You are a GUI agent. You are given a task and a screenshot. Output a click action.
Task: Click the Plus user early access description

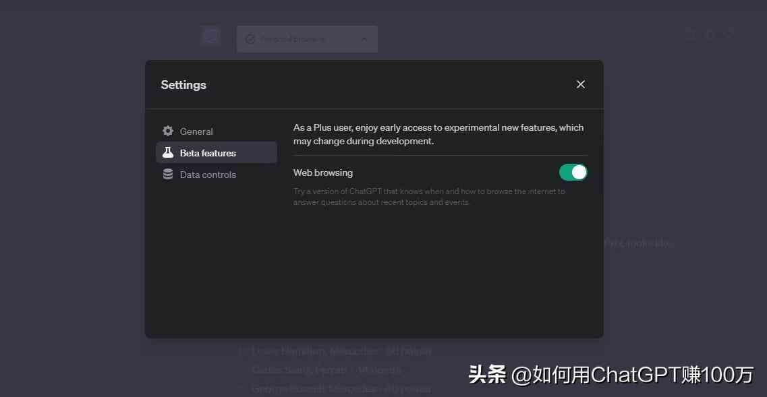tap(438, 134)
